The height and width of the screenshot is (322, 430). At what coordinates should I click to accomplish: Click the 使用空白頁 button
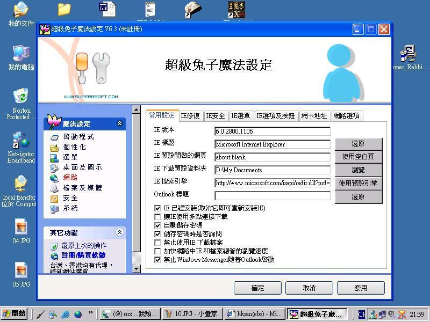pyautogui.click(x=359, y=157)
